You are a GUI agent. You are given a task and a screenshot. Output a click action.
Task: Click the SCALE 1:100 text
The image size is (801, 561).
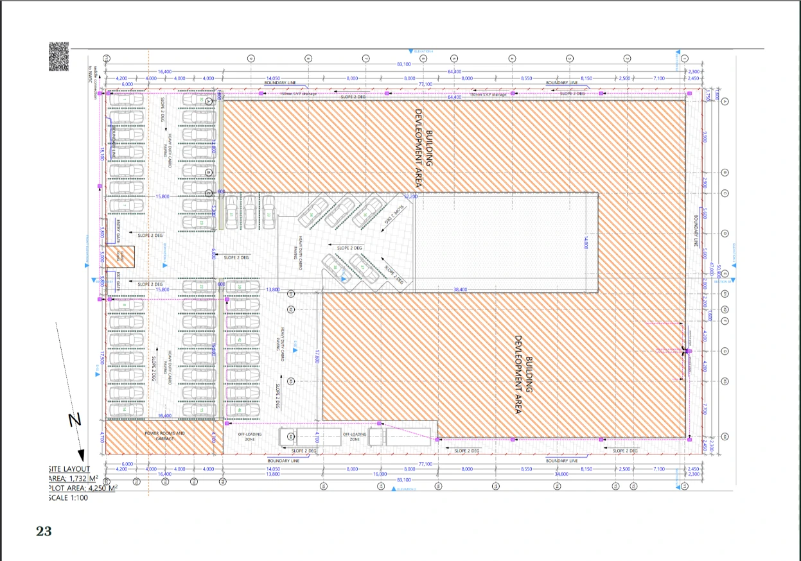(x=67, y=497)
